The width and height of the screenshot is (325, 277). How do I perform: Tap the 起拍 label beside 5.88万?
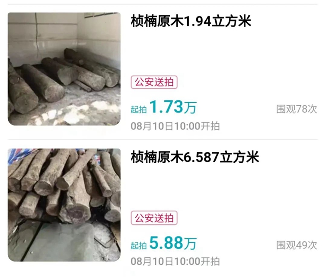coord(139,246)
